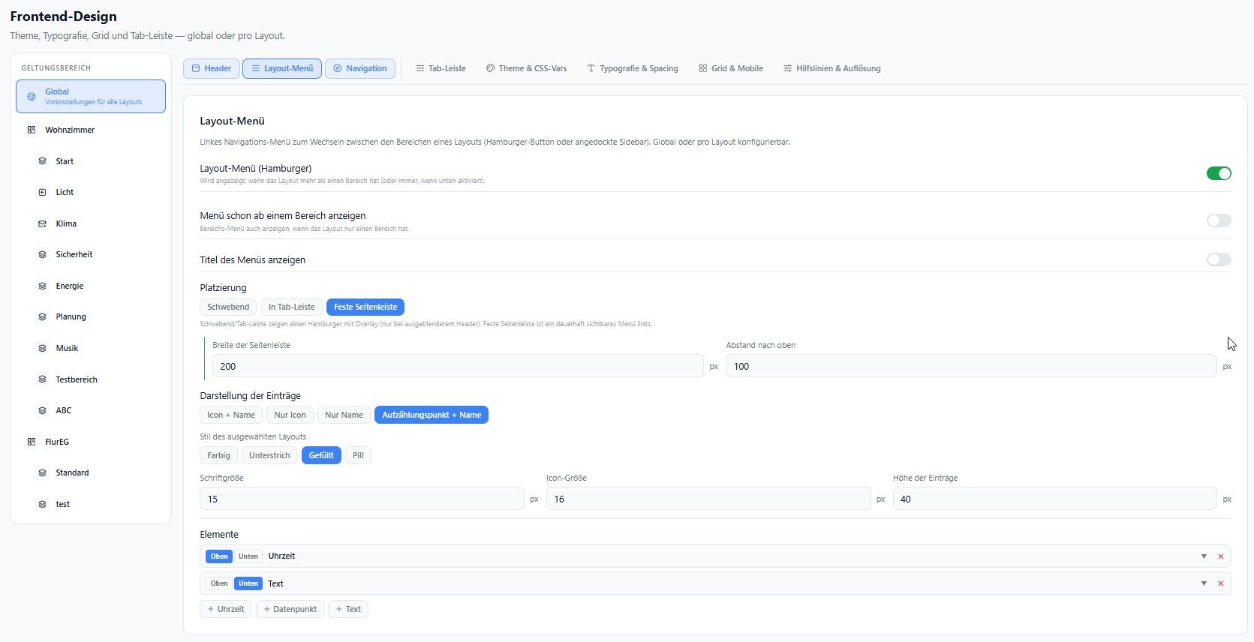Click the T icon of Typografie & Spacing
The width and height of the screenshot is (1254, 642).
(591, 68)
